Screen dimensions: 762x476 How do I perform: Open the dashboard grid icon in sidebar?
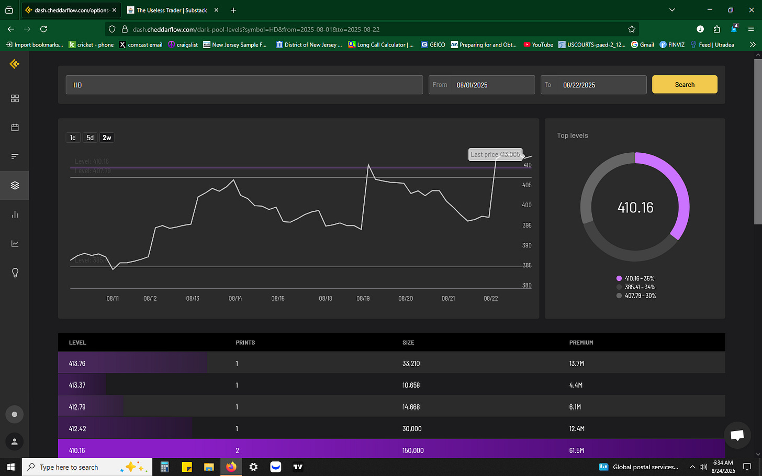(15, 98)
